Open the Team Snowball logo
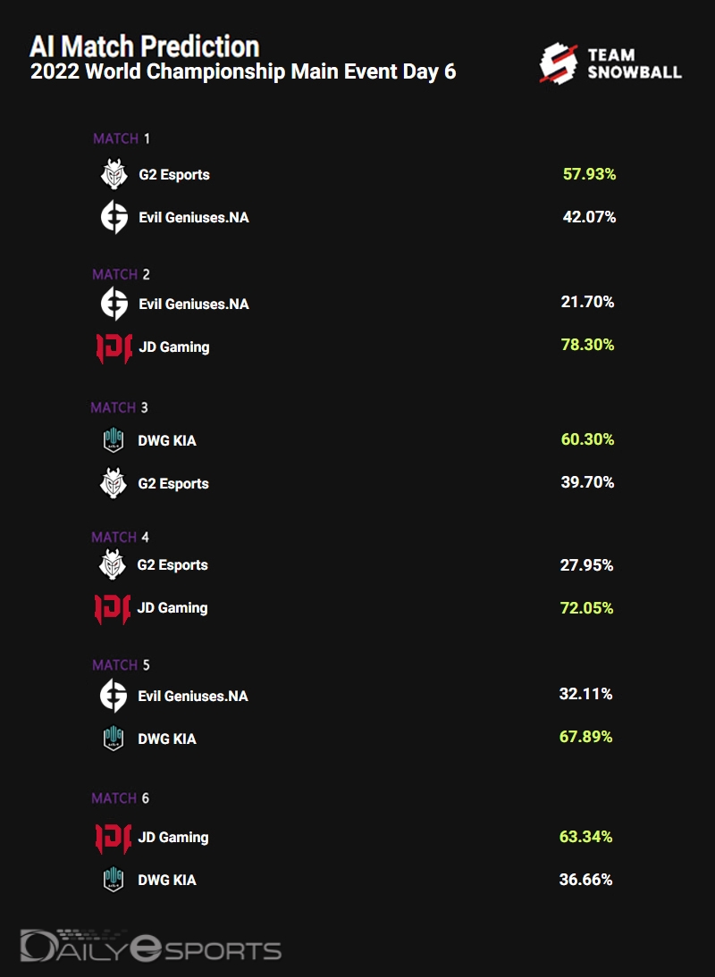Image resolution: width=715 pixels, height=977 pixels. (x=610, y=63)
